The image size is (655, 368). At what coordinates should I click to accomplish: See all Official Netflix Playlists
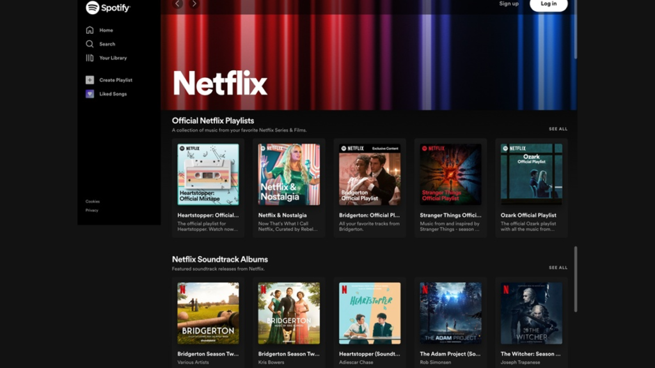click(558, 129)
